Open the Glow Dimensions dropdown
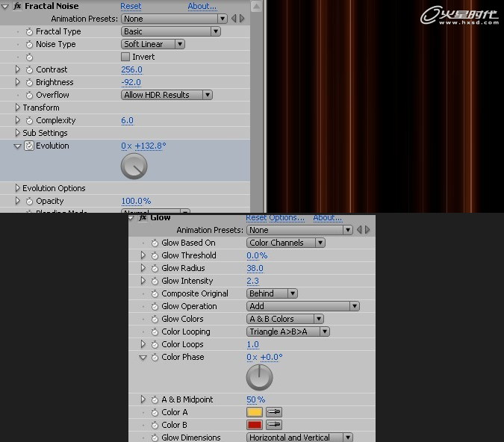This screenshot has width=504, height=442. pyautogui.click(x=299, y=438)
